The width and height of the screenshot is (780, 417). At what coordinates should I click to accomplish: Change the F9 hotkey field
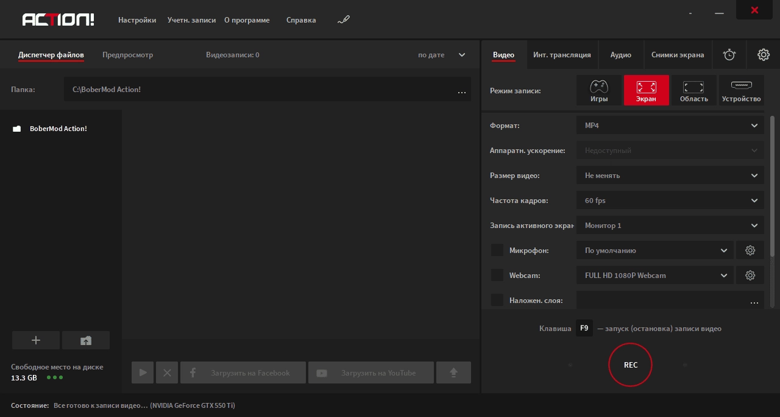(x=584, y=328)
